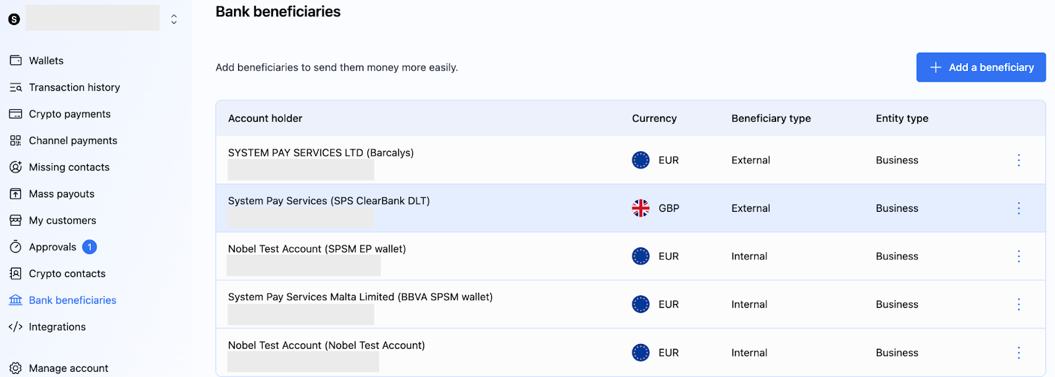
Task: Click the Account holder column header
Action: click(265, 118)
